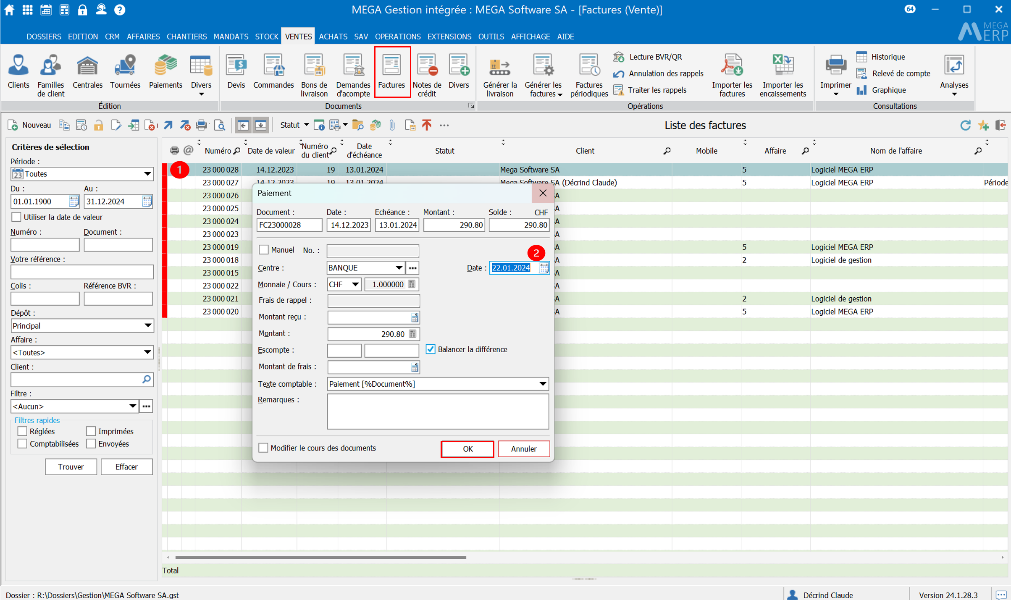Viewport: 1011px width, 600px height.
Task: Open Paiements in the Édition group
Action: pyautogui.click(x=165, y=72)
